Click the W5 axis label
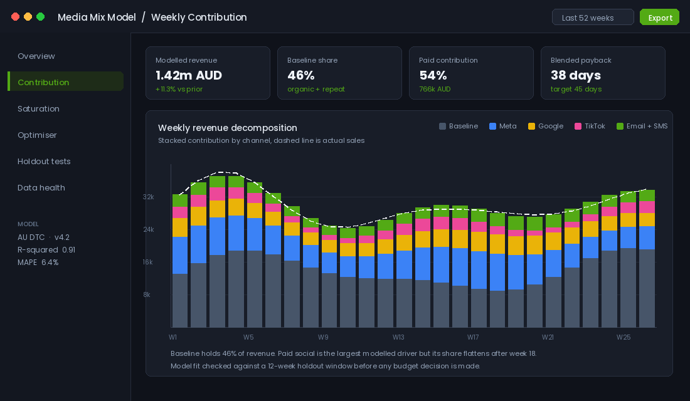The height and width of the screenshot is (401, 690). (248, 337)
